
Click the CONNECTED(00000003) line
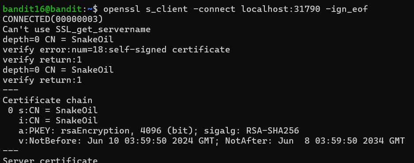53,19
